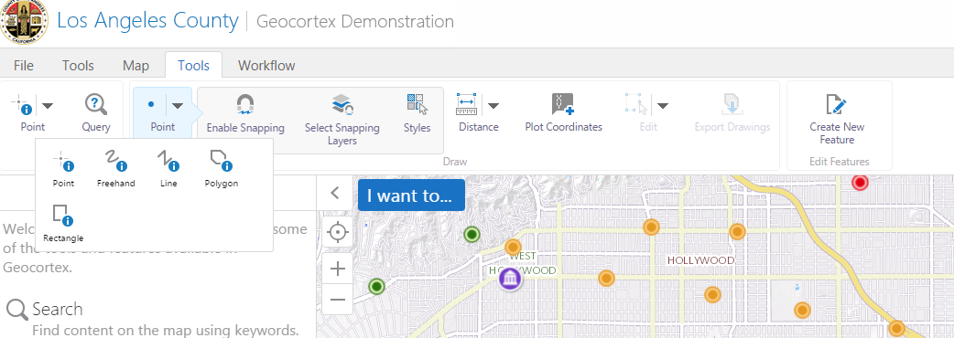Click the geolocate target button

click(x=338, y=232)
